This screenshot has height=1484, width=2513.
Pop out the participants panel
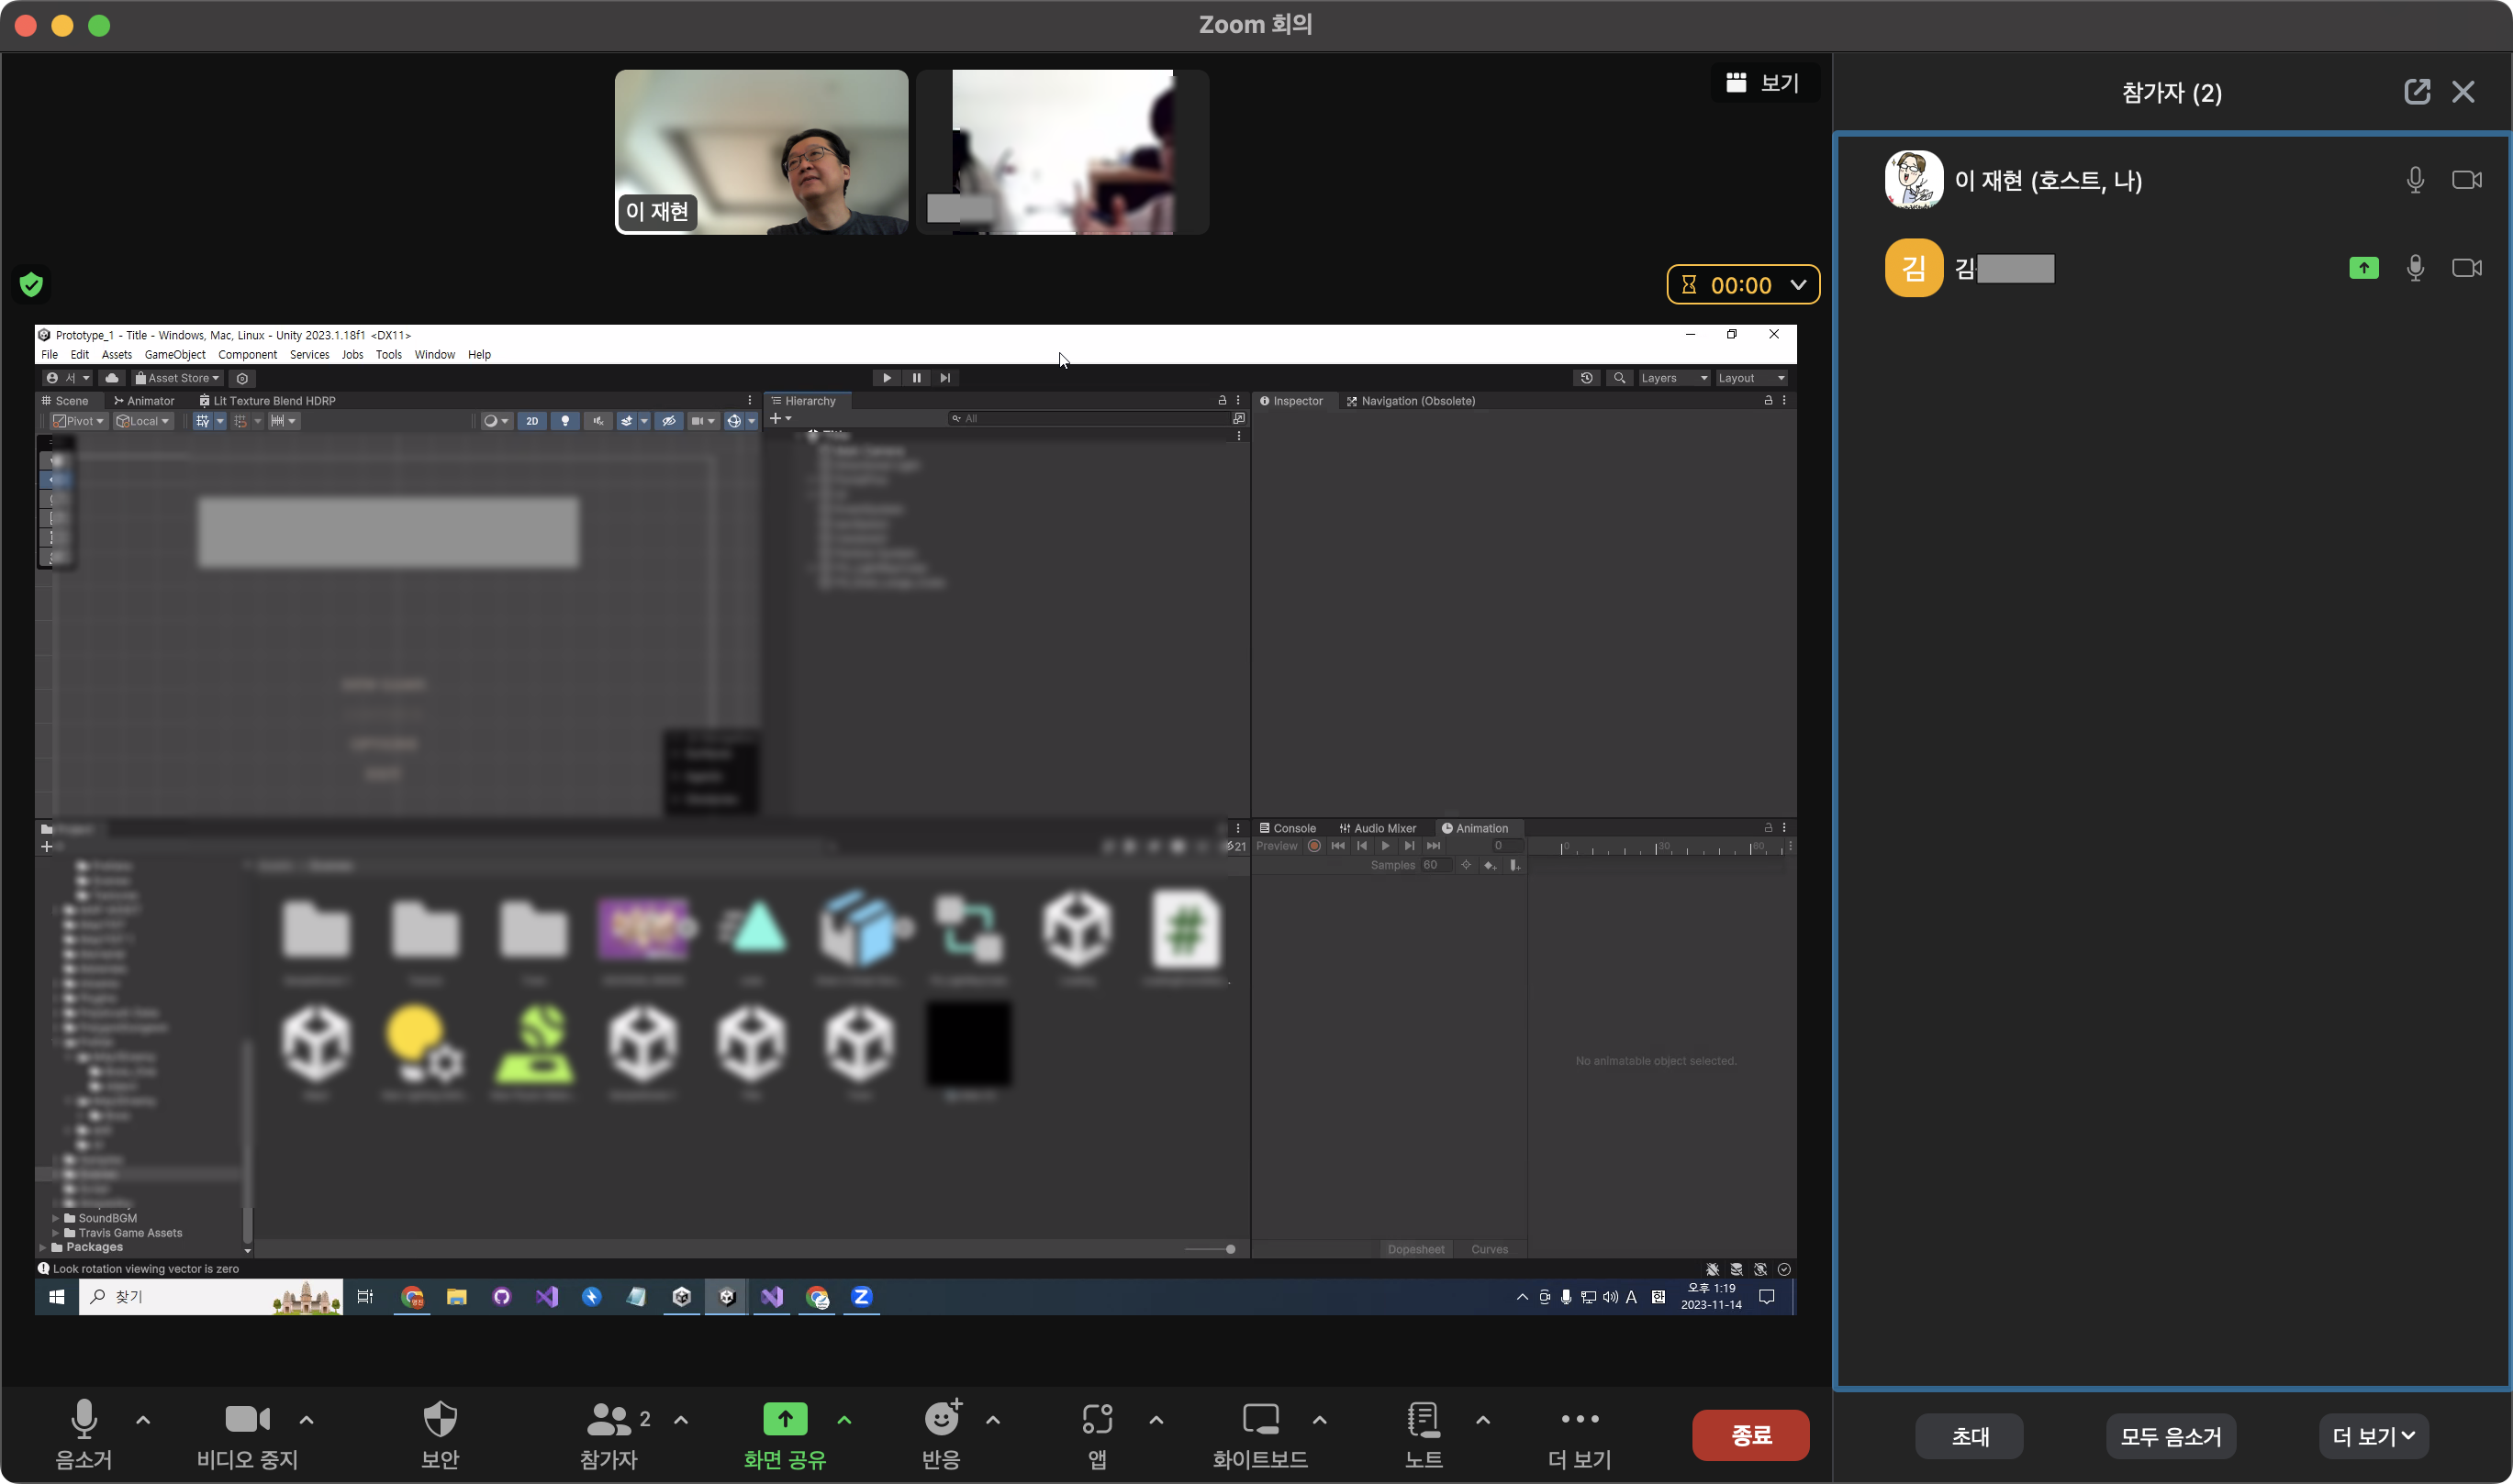2416,92
